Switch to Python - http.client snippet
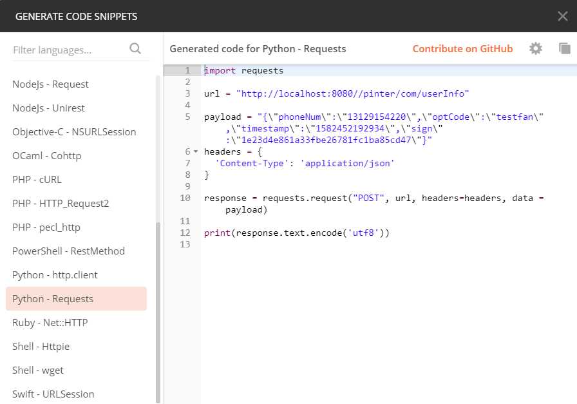577x404 pixels. pos(55,275)
